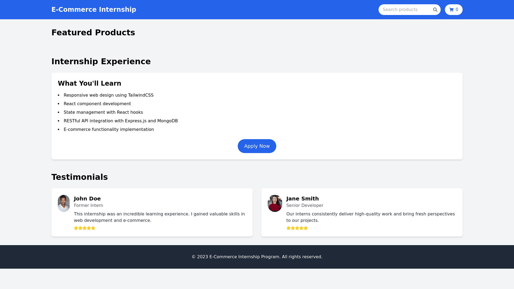Click Jane Smith's profile photo
This screenshot has height=289, width=514.
point(275,203)
